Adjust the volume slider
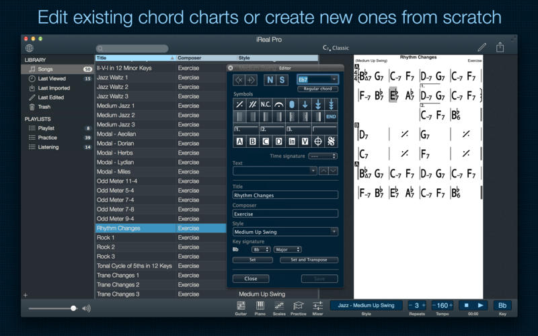The width and height of the screenshot is (538, 336). [73, 308]
